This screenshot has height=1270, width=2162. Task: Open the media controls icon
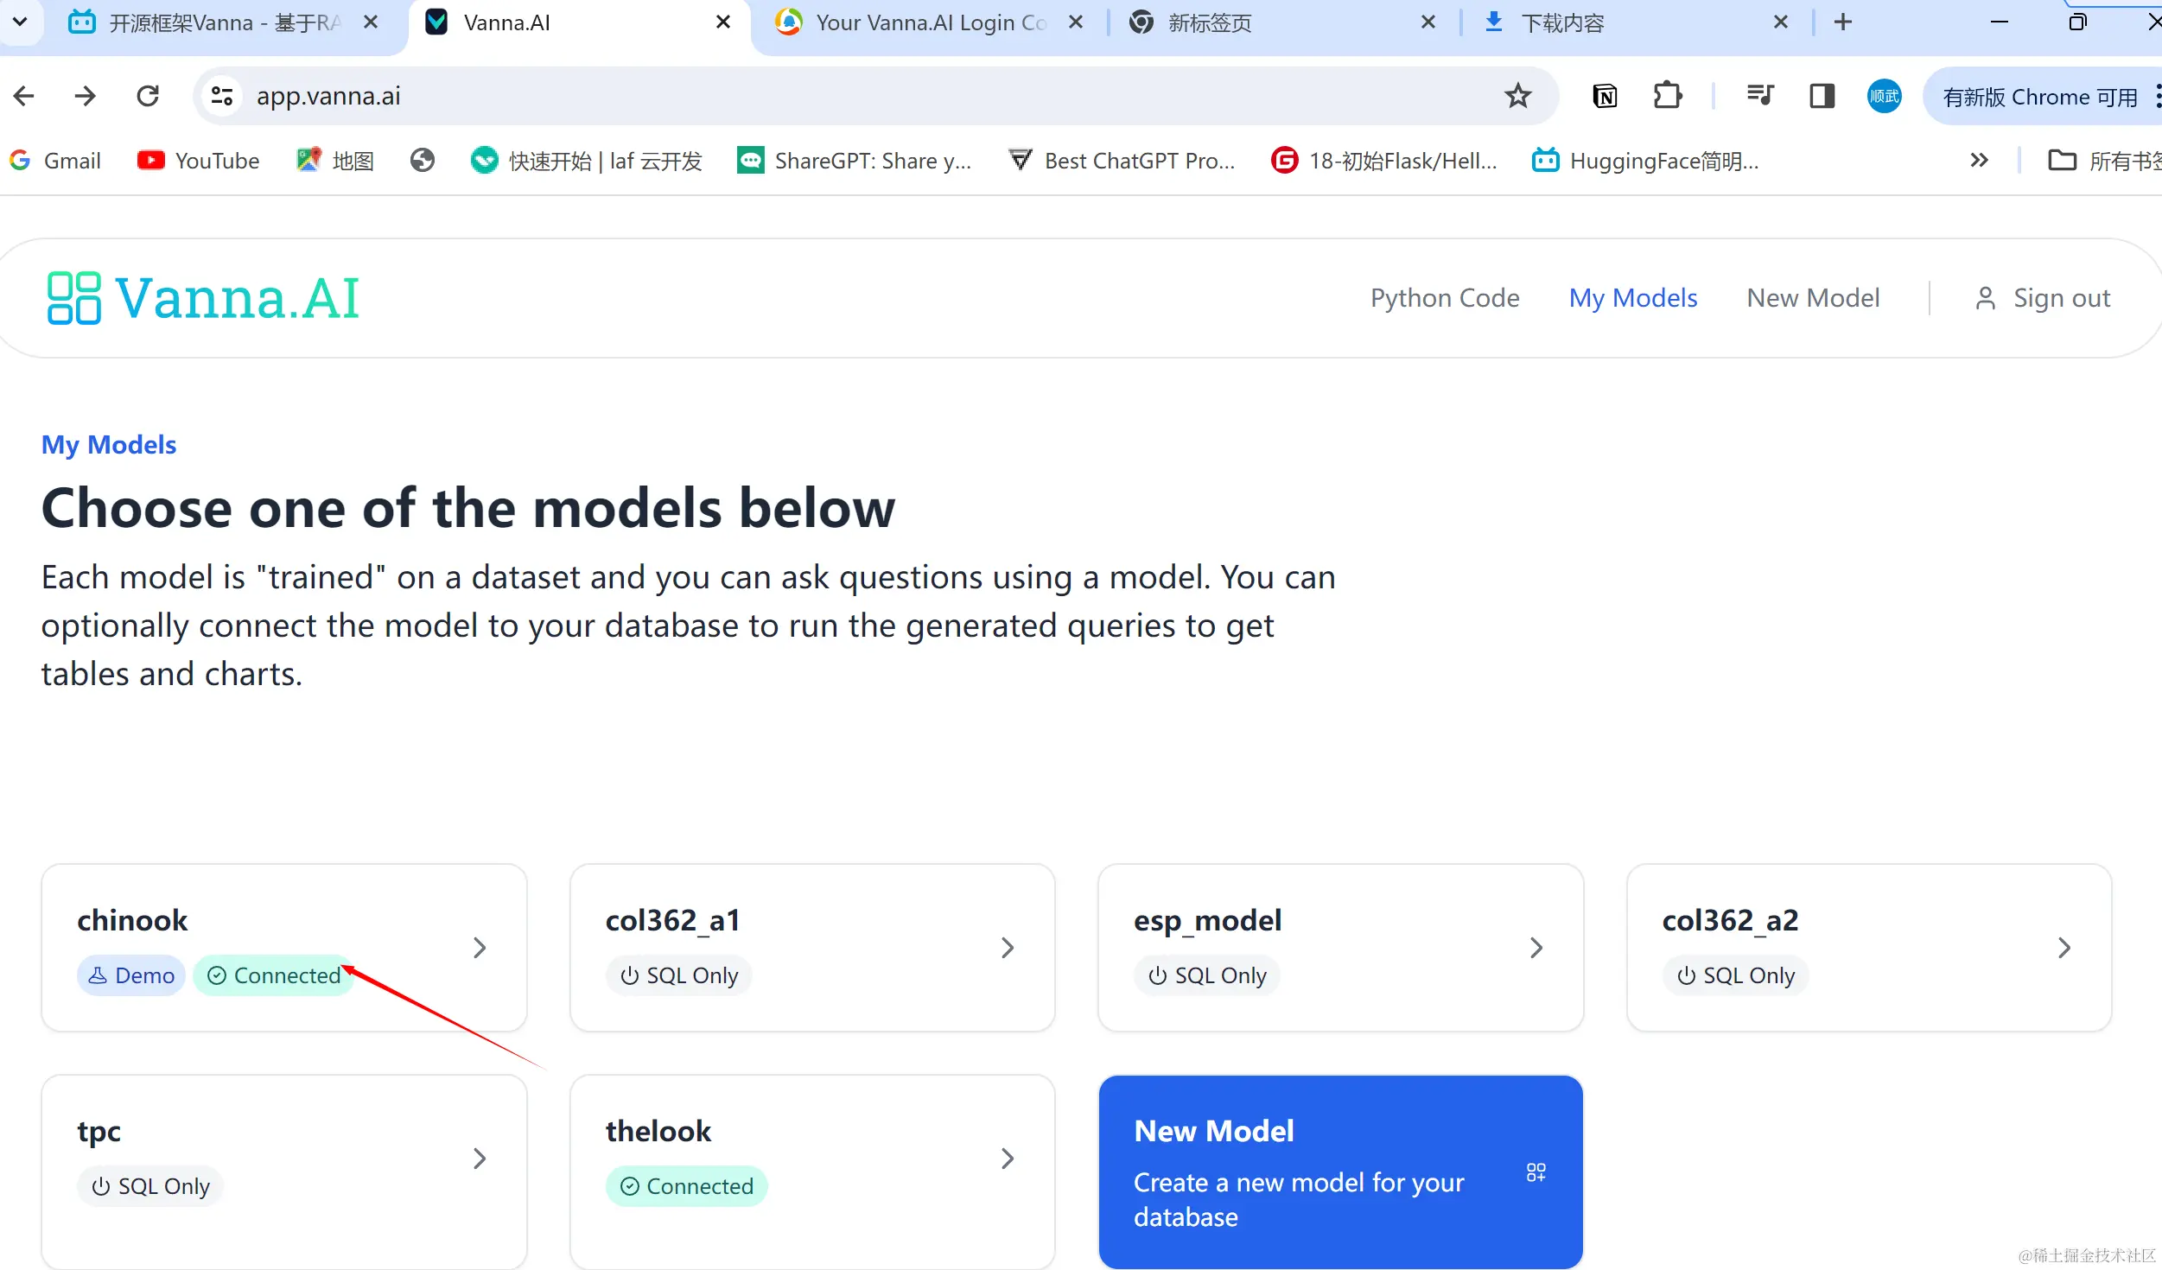pyautogui.click(x=1759, y=96)
